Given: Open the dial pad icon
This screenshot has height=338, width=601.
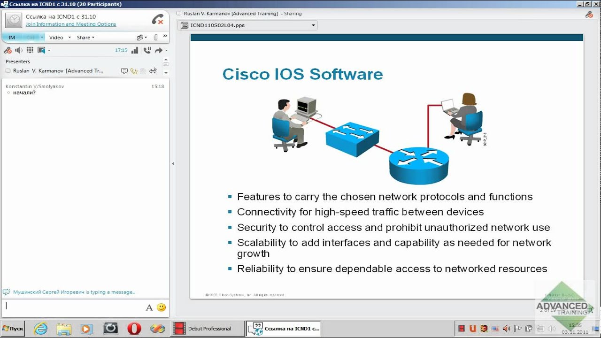Looking at the screenshot, I should 30,50.
